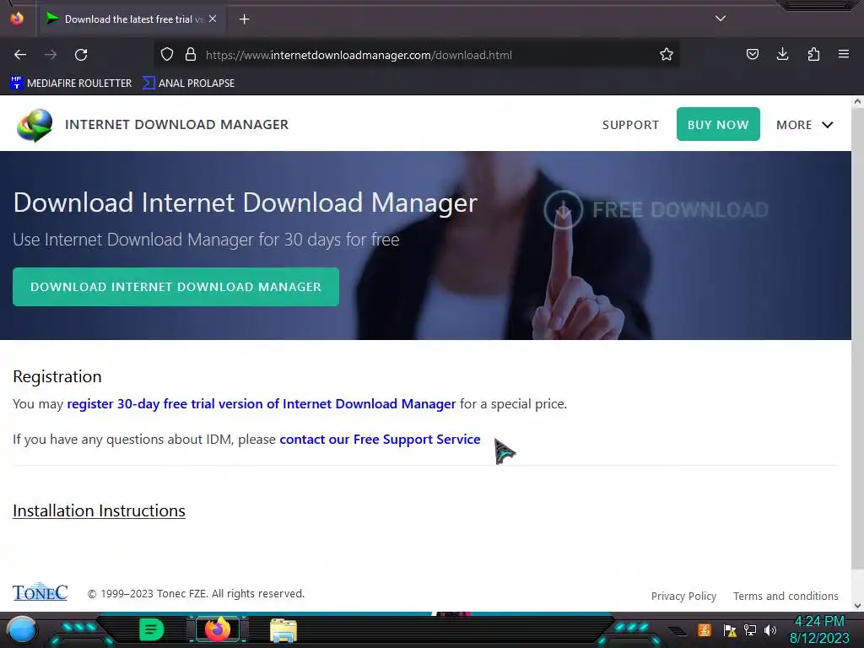Click the Firefox taskbar icon
Screen dimensions: 864x648
click(218, 629)
